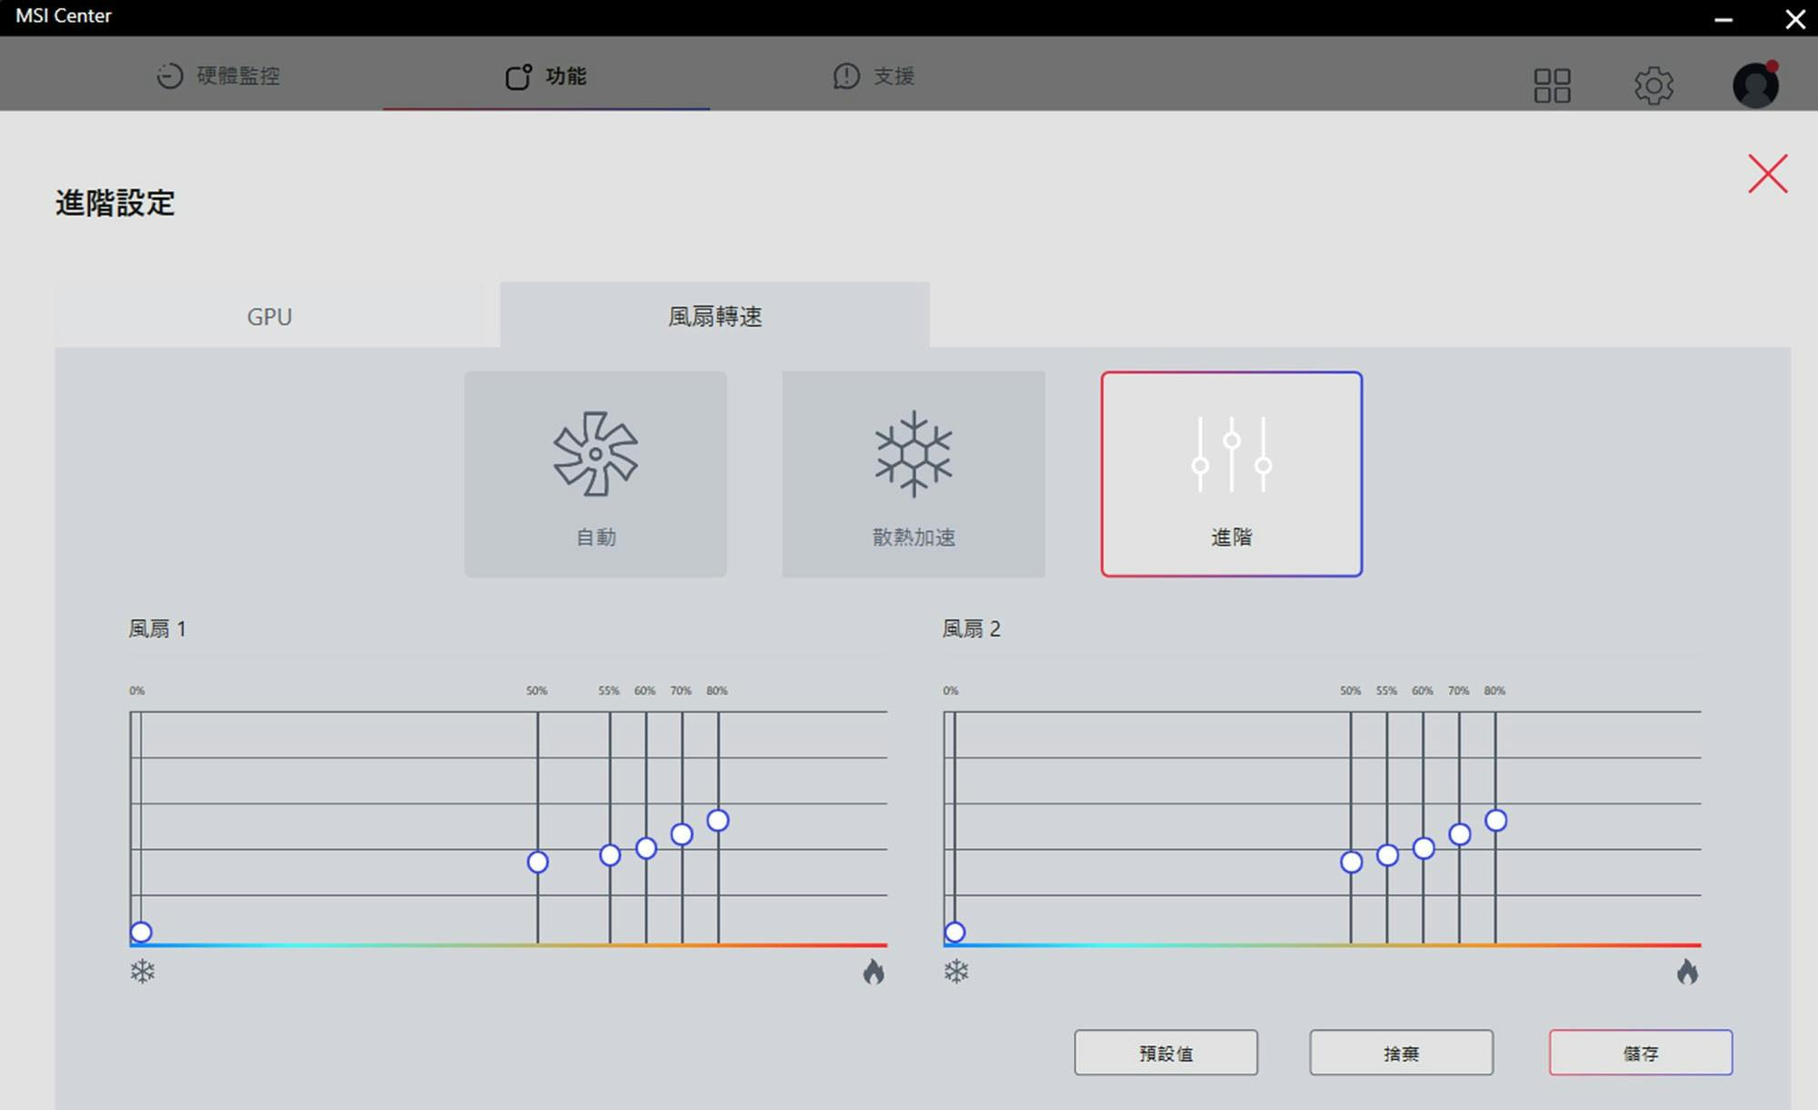Open the user profile avatar

1755,84
